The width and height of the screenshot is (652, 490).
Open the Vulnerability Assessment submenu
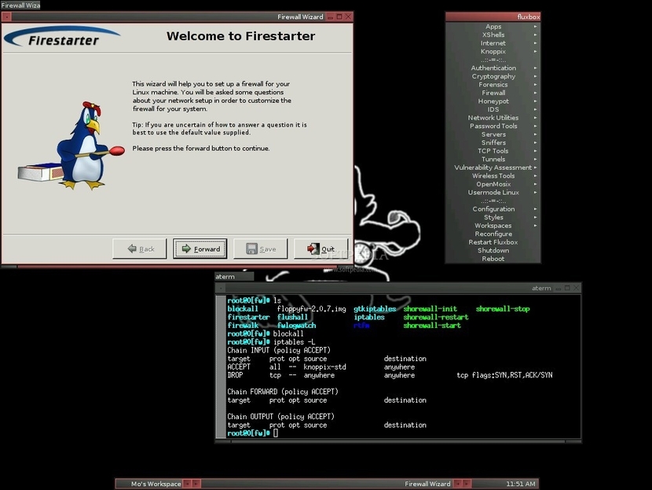click(x=493, y=168)
